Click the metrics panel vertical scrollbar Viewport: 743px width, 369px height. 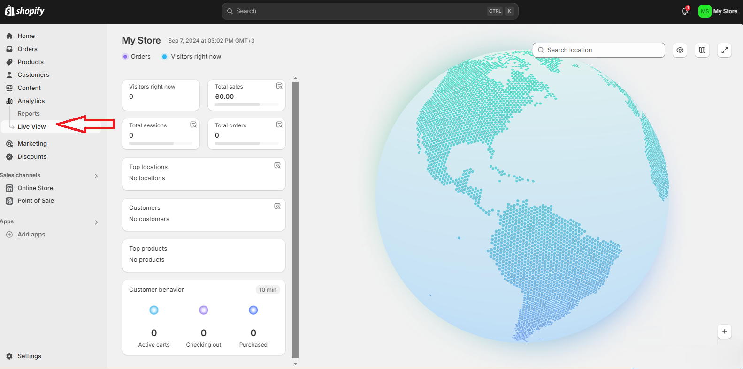pyautogui.click(x=295, y=220)
